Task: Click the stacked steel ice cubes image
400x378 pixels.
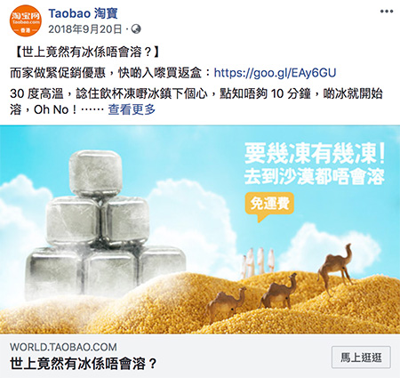Action: pyautogui.click(x=105, y=224)
